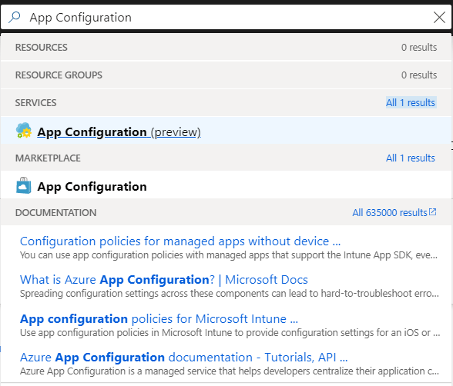Click description starting 'Use app configuration policies'
Image resolution: width=453 pixels, height=386 pixels.
(230, 333)
